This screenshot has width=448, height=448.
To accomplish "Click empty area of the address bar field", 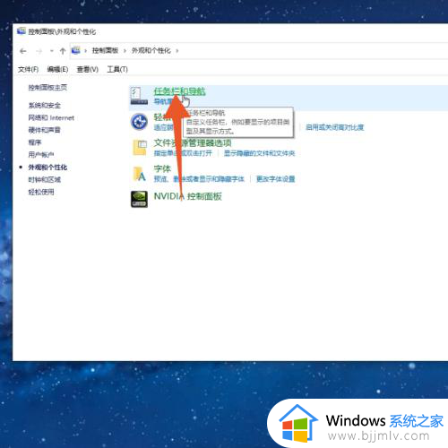I will click(x=314, y=51).
